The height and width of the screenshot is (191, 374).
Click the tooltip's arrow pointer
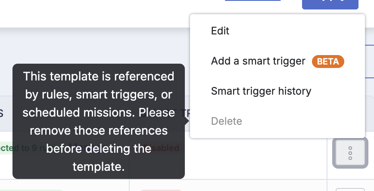click(x=187, y=121)
